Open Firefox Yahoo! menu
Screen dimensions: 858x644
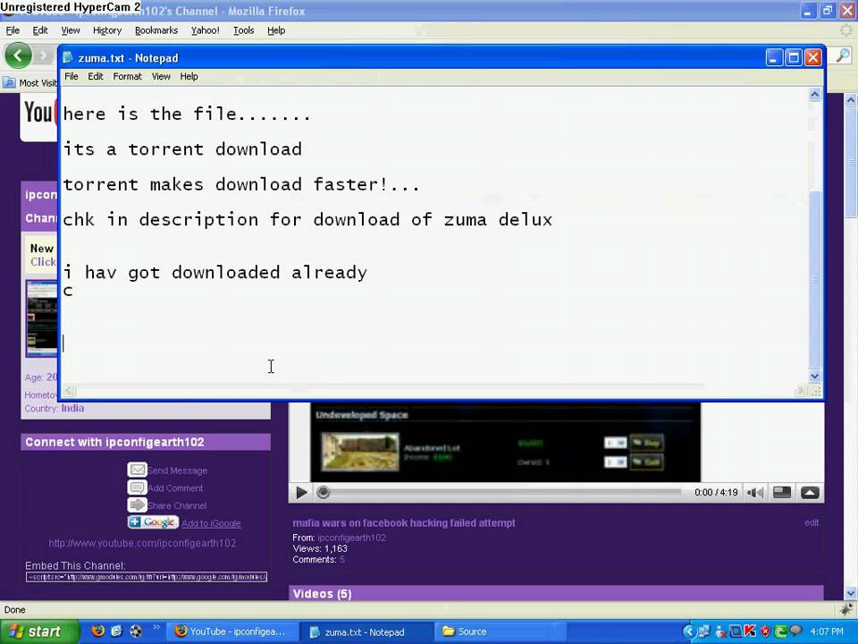pyautogui.click(x=206, y=30)
